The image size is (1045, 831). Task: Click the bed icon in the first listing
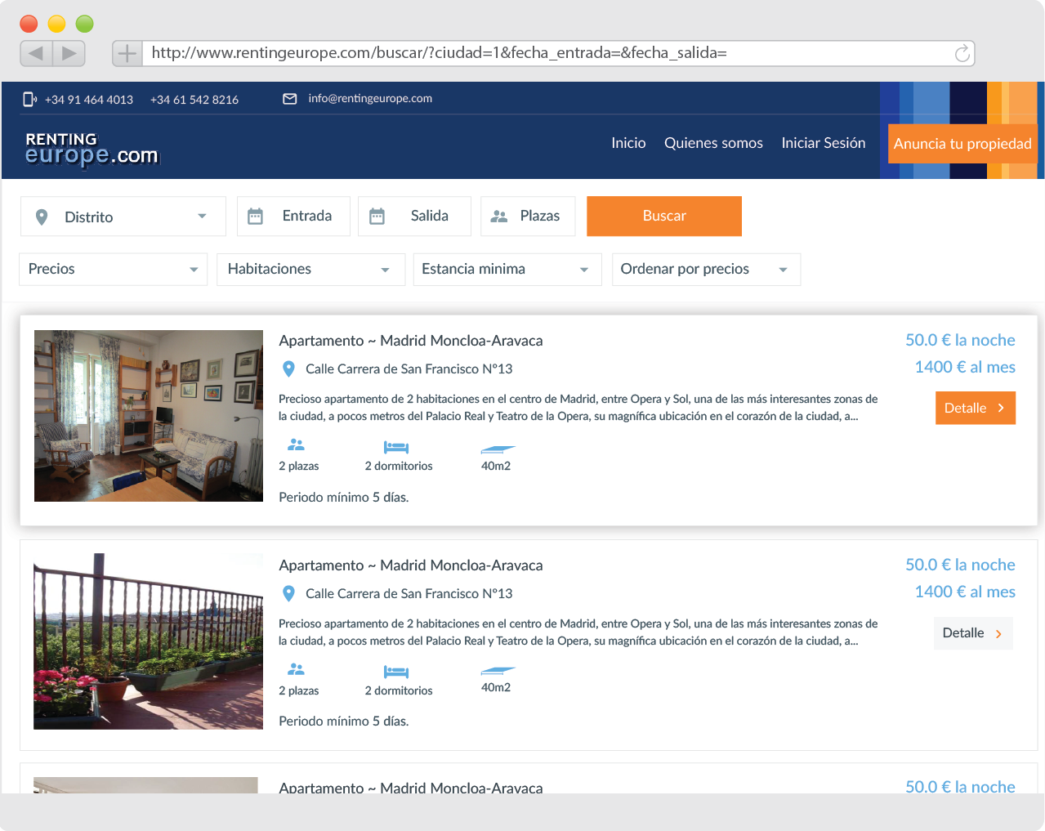tap(396, 447)
